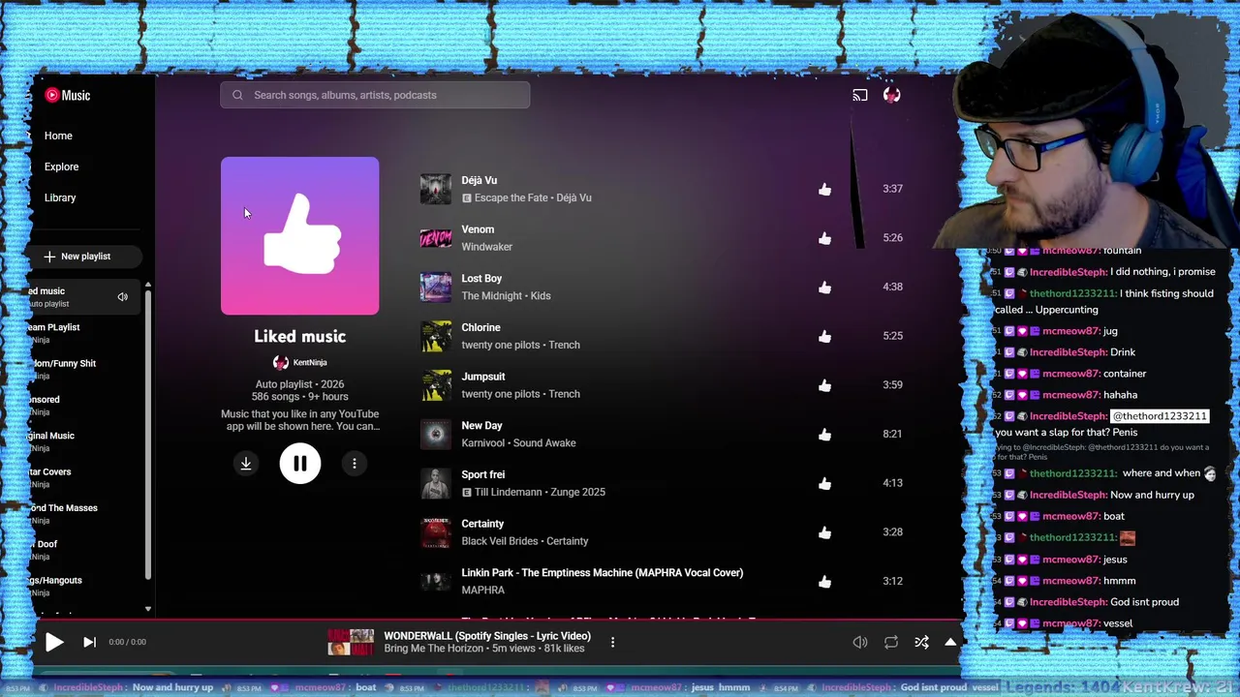Click the sidebar scroll down arrow
Image resolution: width=1240 pixels, height=697 pixels.
pos(147,609)
